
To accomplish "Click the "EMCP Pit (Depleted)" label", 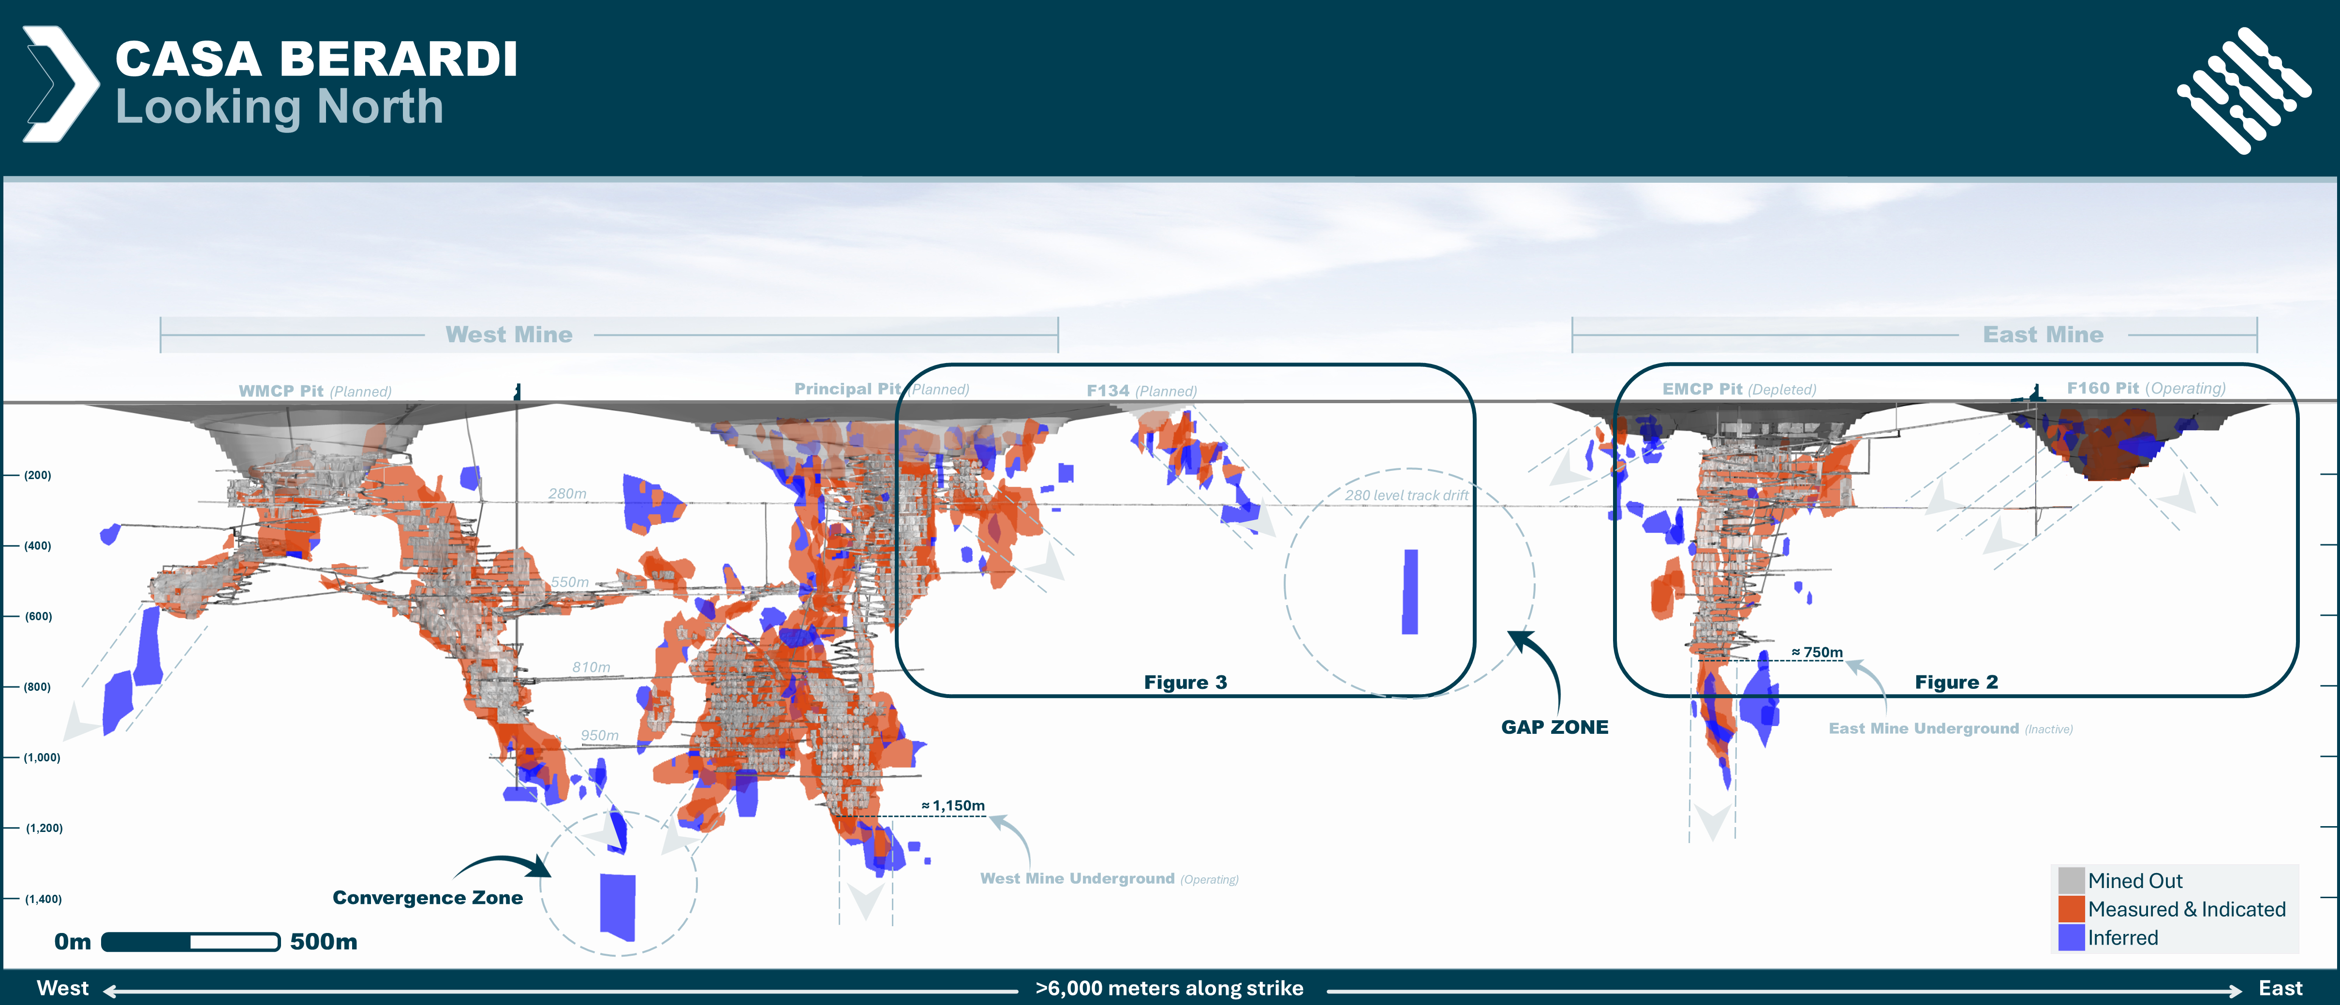I will click(1740, 389).
